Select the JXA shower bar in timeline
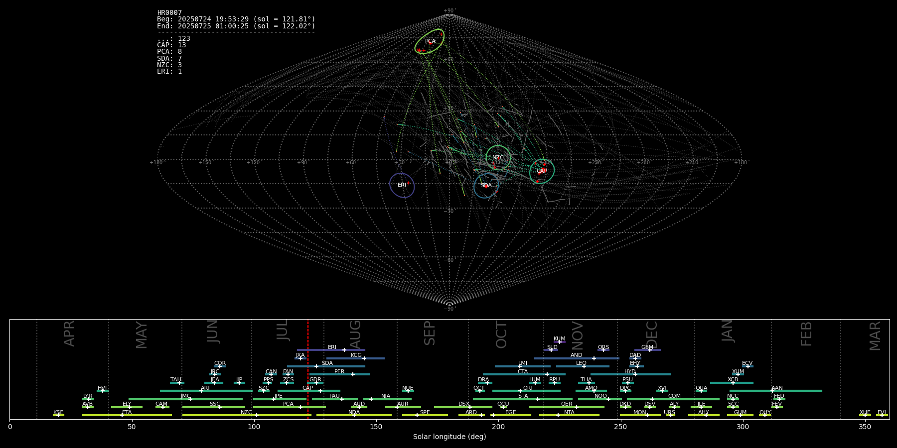Screen dimensions: 897x448 click(x=300, y=358)
